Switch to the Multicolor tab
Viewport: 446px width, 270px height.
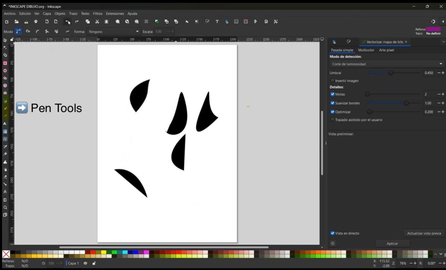pos(366,50)
